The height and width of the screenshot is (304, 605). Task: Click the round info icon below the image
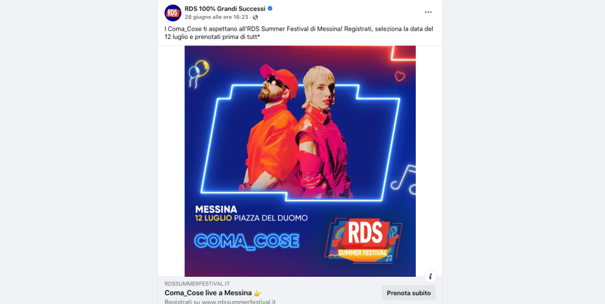point(430,276)
